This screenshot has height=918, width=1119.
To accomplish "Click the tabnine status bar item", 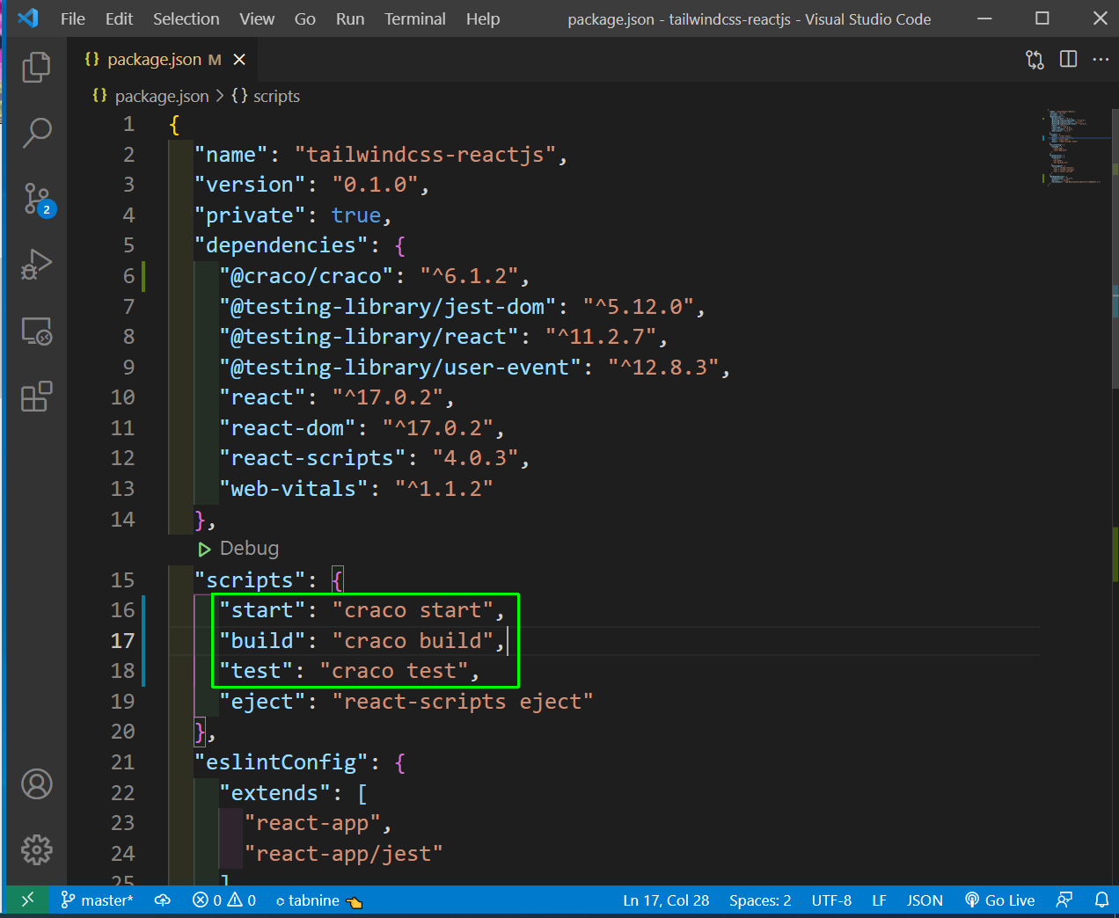I will [308, 900].
